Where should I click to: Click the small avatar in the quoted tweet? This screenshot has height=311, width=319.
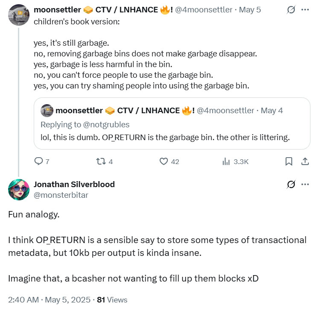click(47, 111)
